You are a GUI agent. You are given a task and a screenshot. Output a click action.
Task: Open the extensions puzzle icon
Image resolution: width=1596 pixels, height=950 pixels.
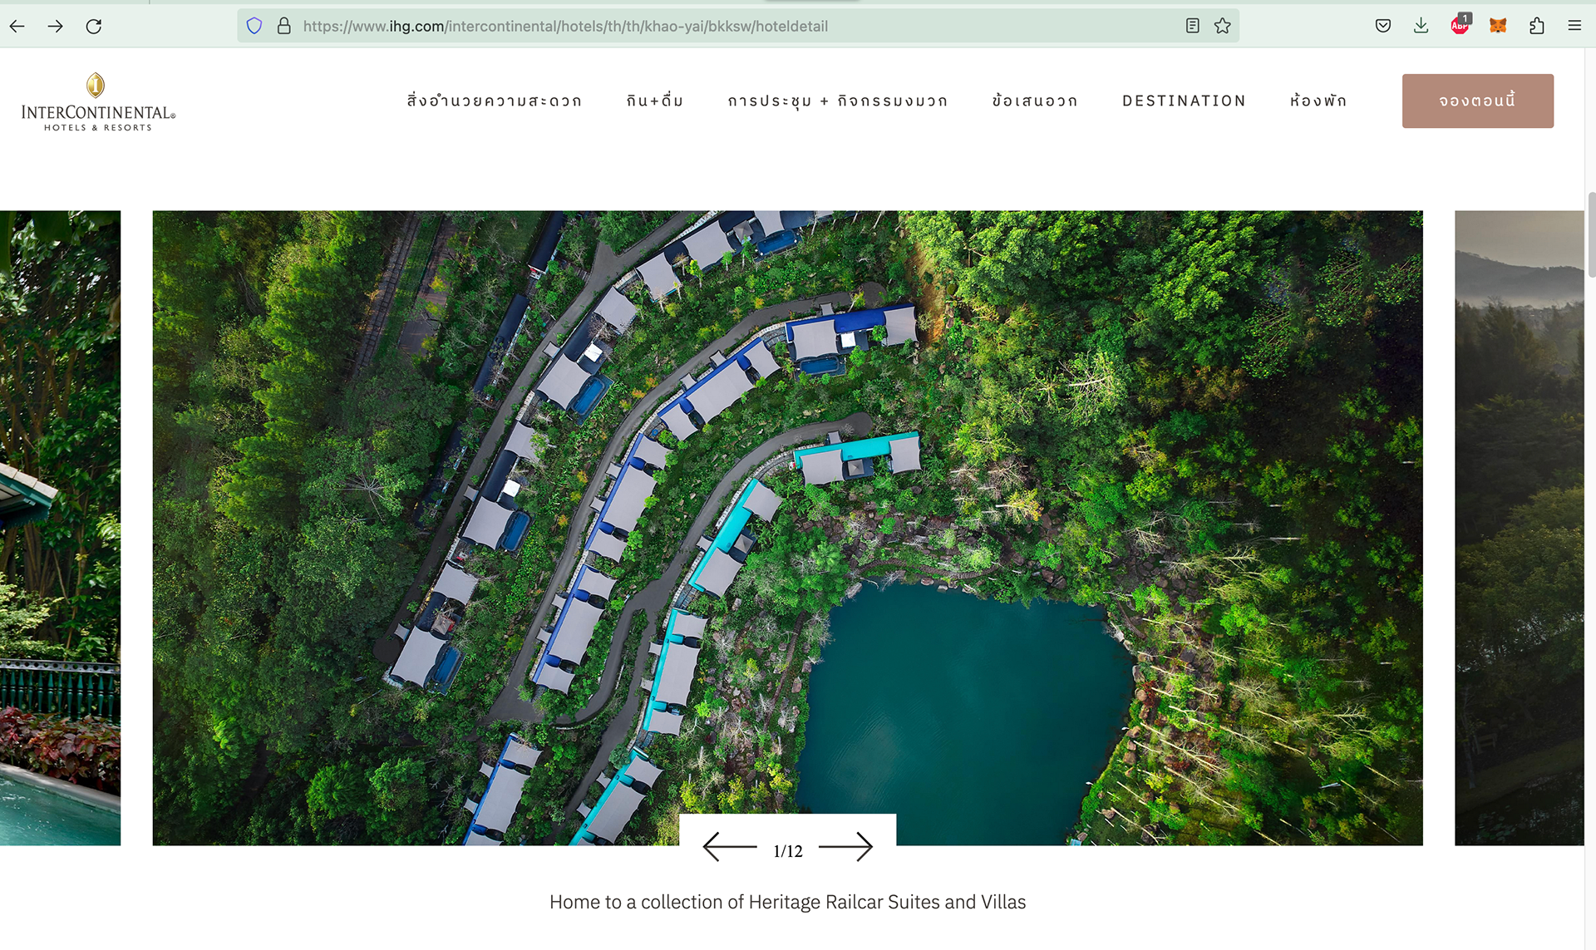(x=1537, y=26)
